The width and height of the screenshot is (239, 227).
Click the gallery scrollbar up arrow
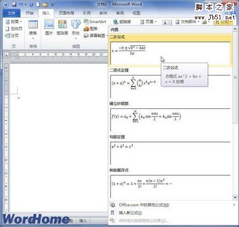click(235, 29)
